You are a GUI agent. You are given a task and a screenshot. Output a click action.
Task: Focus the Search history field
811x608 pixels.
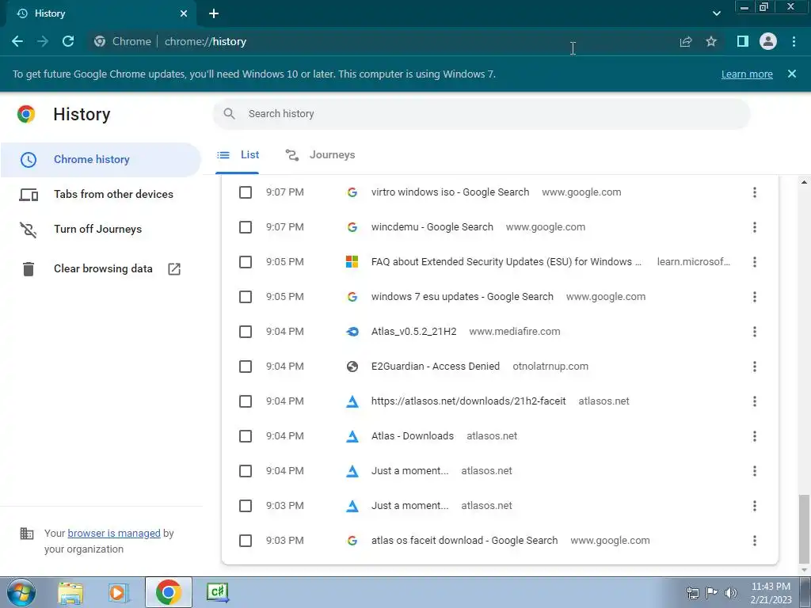pyautogui.click(x=481, y=114)
